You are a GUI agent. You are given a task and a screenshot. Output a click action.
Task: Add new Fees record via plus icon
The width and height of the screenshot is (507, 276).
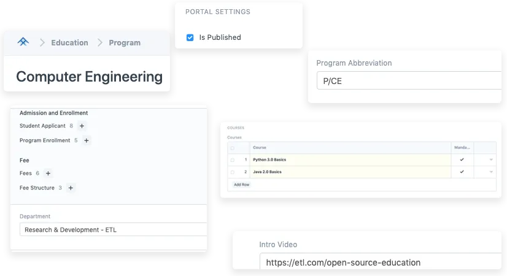pyautogui.click(x=48, y=174)
